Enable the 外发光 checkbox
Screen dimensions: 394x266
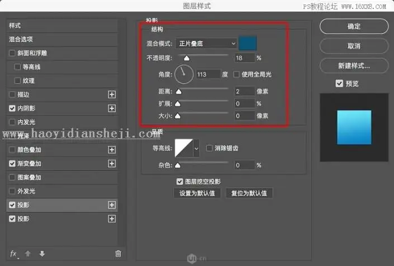12,191
